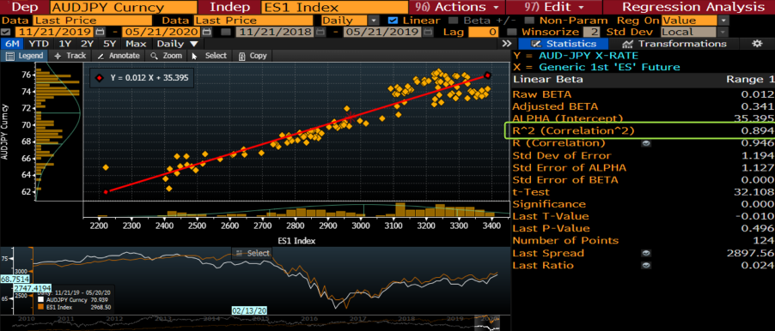Collapse side panel with double-chevron arrows

click(x=506, y=44)
